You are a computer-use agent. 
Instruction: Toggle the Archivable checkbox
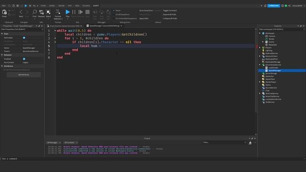click(24, 38)
